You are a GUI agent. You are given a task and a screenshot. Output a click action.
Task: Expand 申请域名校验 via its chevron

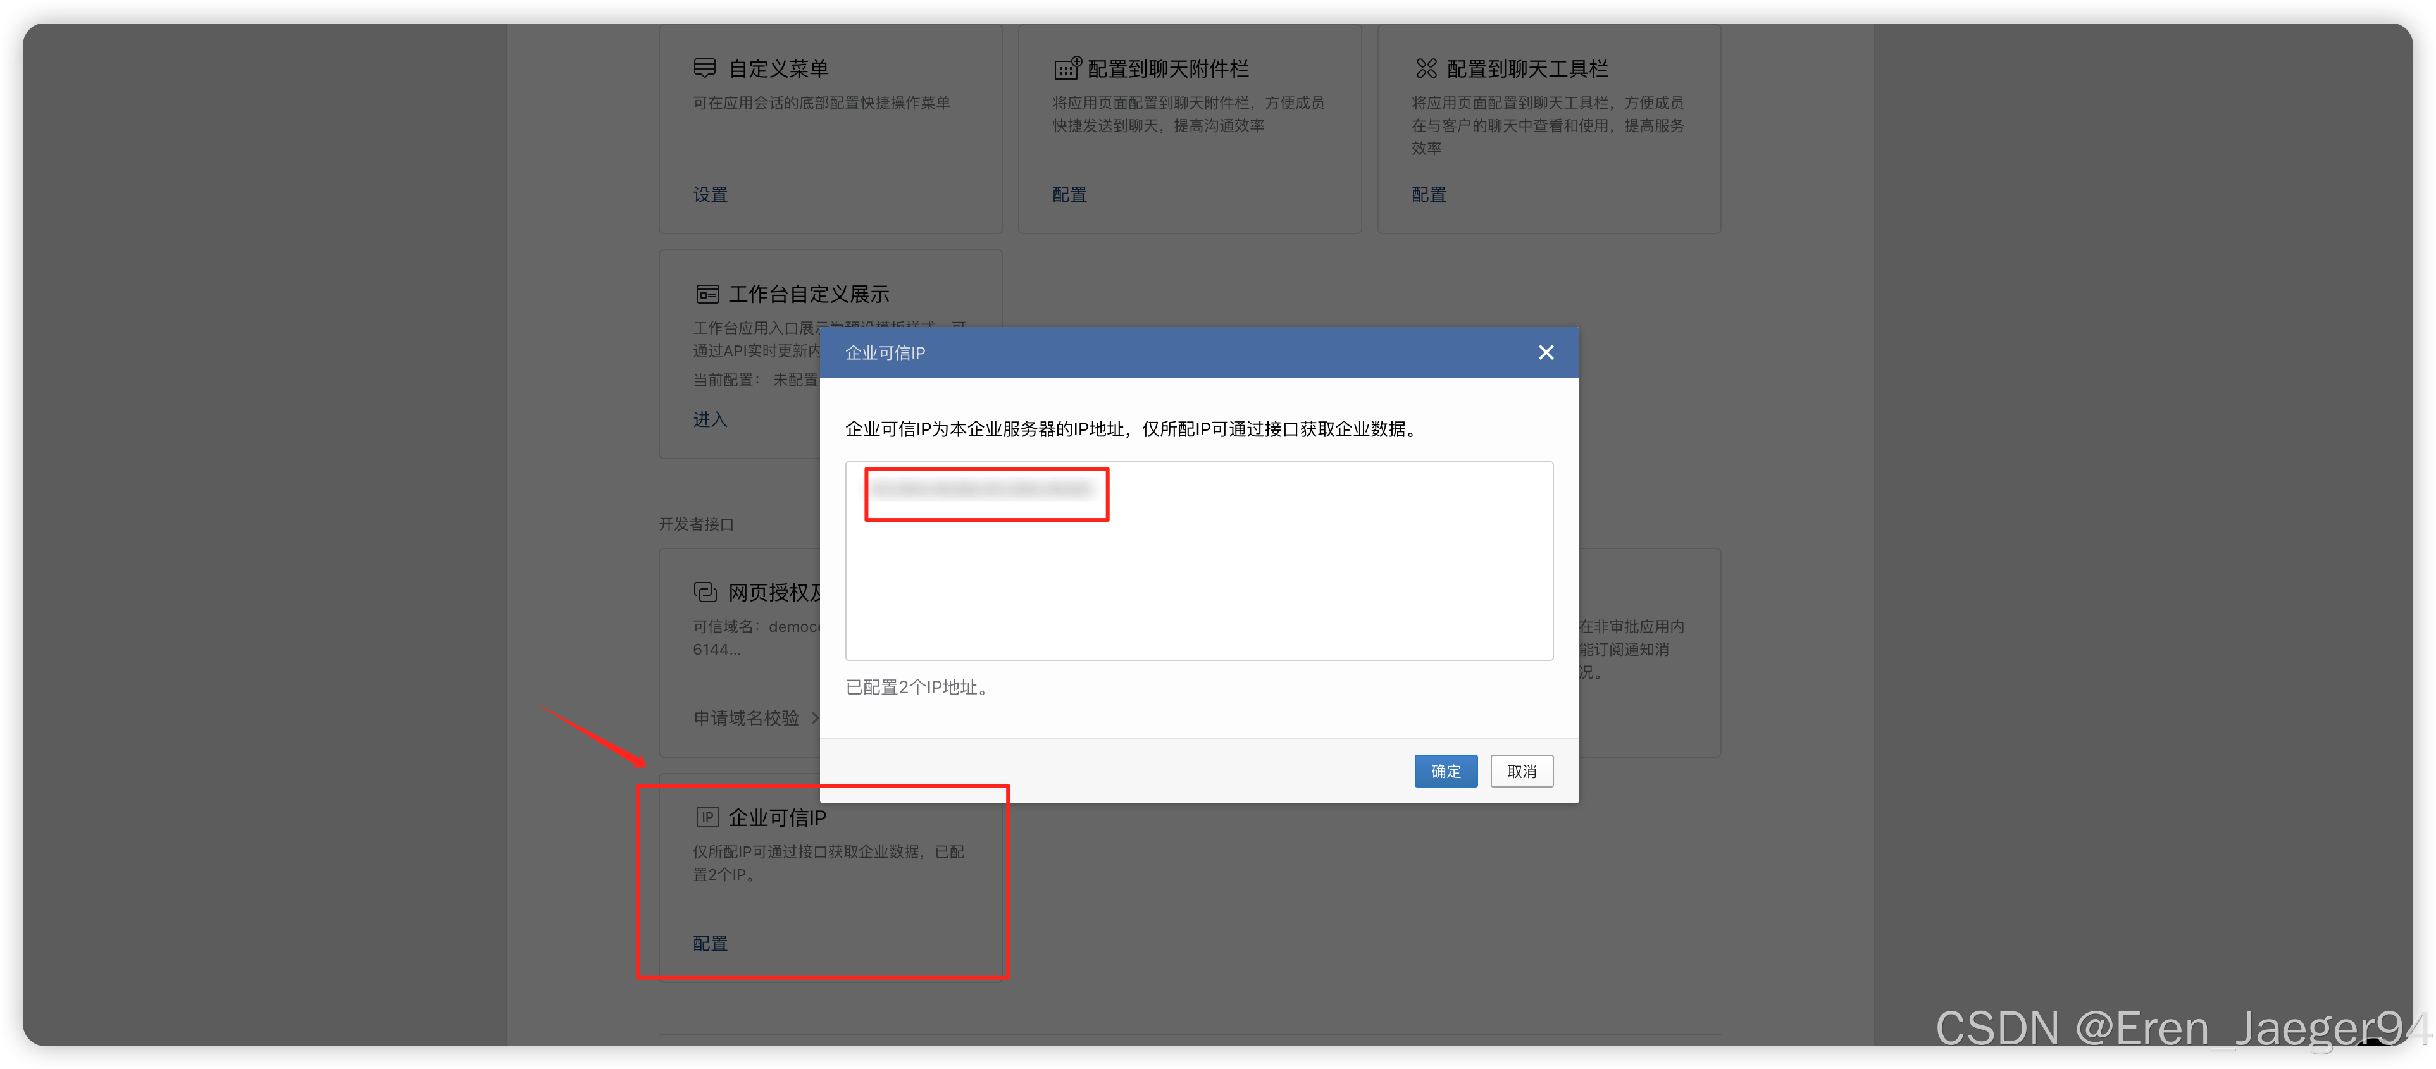click(815, 719)
